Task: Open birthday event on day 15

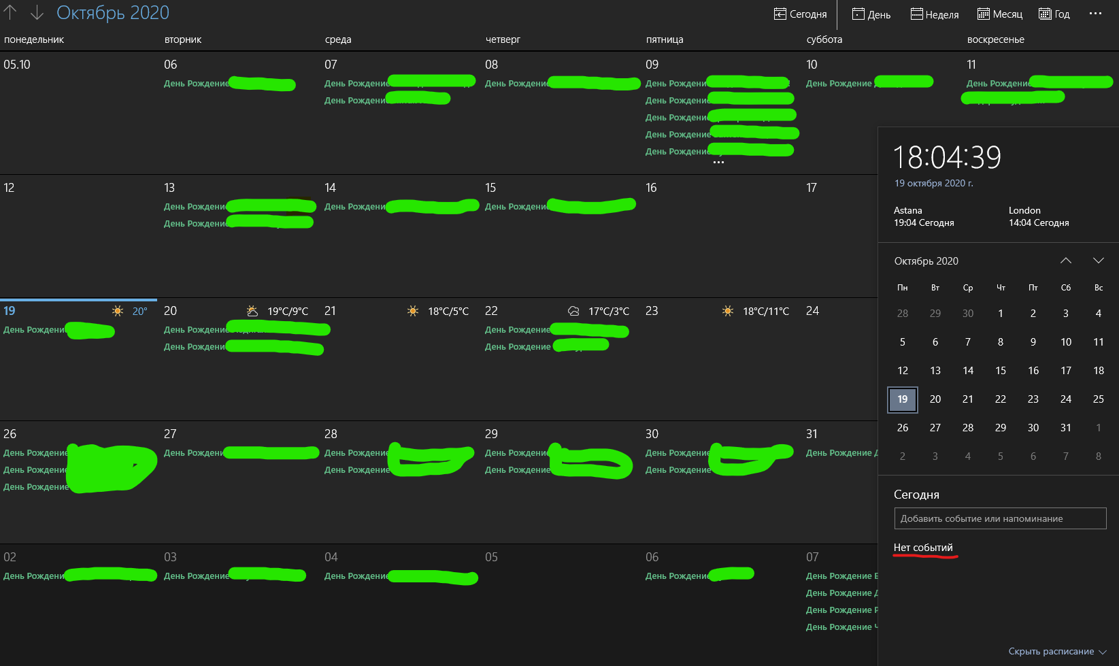Action: 560,207
